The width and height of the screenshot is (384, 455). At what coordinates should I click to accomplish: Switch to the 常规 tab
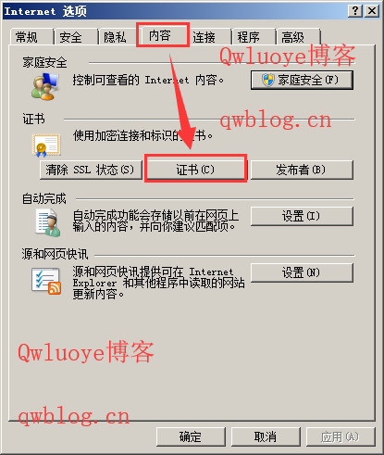click(x=31, y=37)
